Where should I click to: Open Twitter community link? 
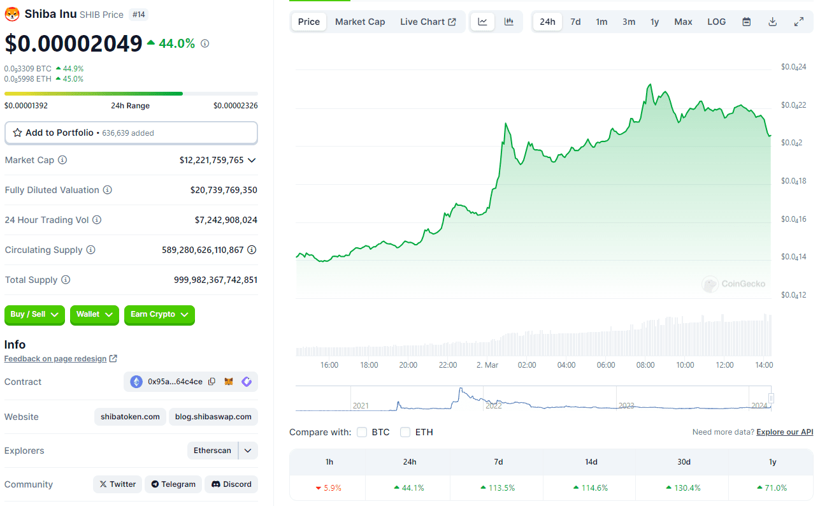click(x=118, y=484)
